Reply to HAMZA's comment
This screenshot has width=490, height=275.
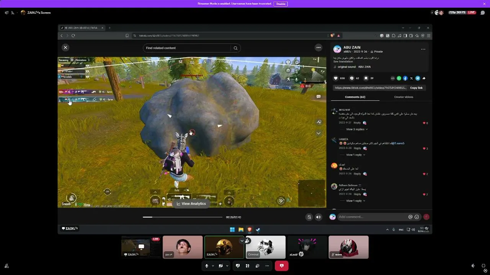357,148
